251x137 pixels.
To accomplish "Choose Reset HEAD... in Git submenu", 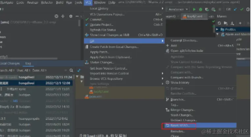I will (201, 125).
